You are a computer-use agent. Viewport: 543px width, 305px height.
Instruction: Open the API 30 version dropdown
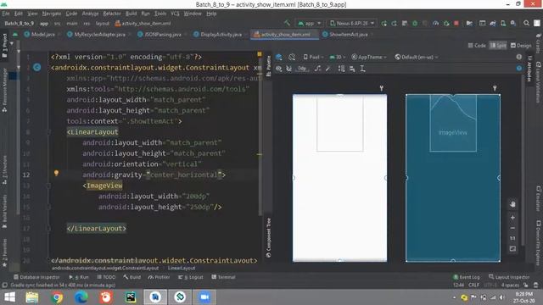point(338,57)
